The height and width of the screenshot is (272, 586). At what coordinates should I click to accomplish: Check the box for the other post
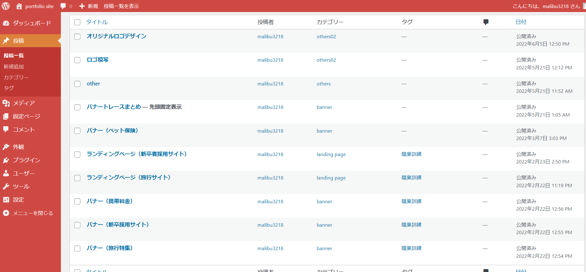tap(77, 84)
